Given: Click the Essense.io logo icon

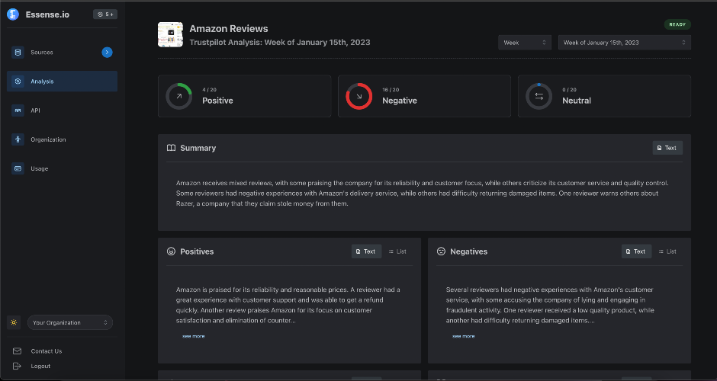Looking at the screenshot, I should coord(13,14).
